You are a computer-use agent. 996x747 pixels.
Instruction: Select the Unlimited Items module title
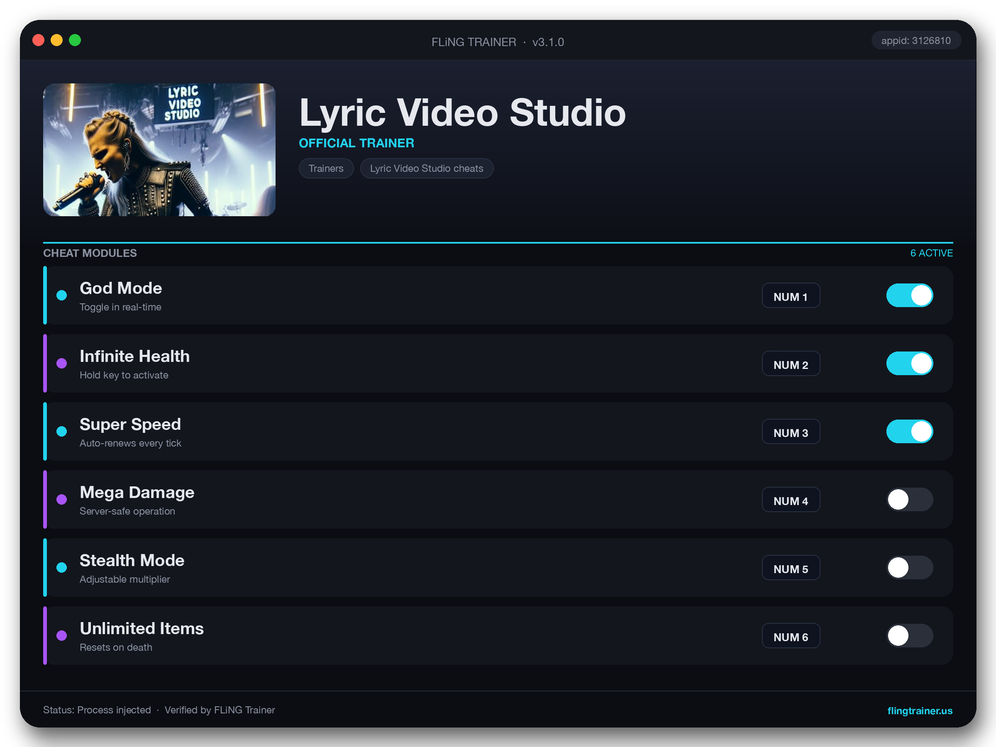pos(142,629)
